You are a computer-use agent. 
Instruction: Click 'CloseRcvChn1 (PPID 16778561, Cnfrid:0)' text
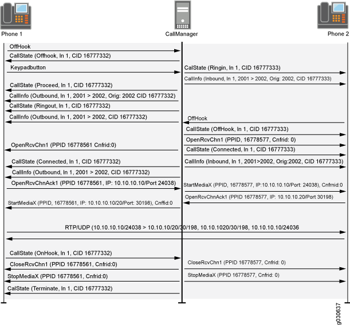point(64,264)
